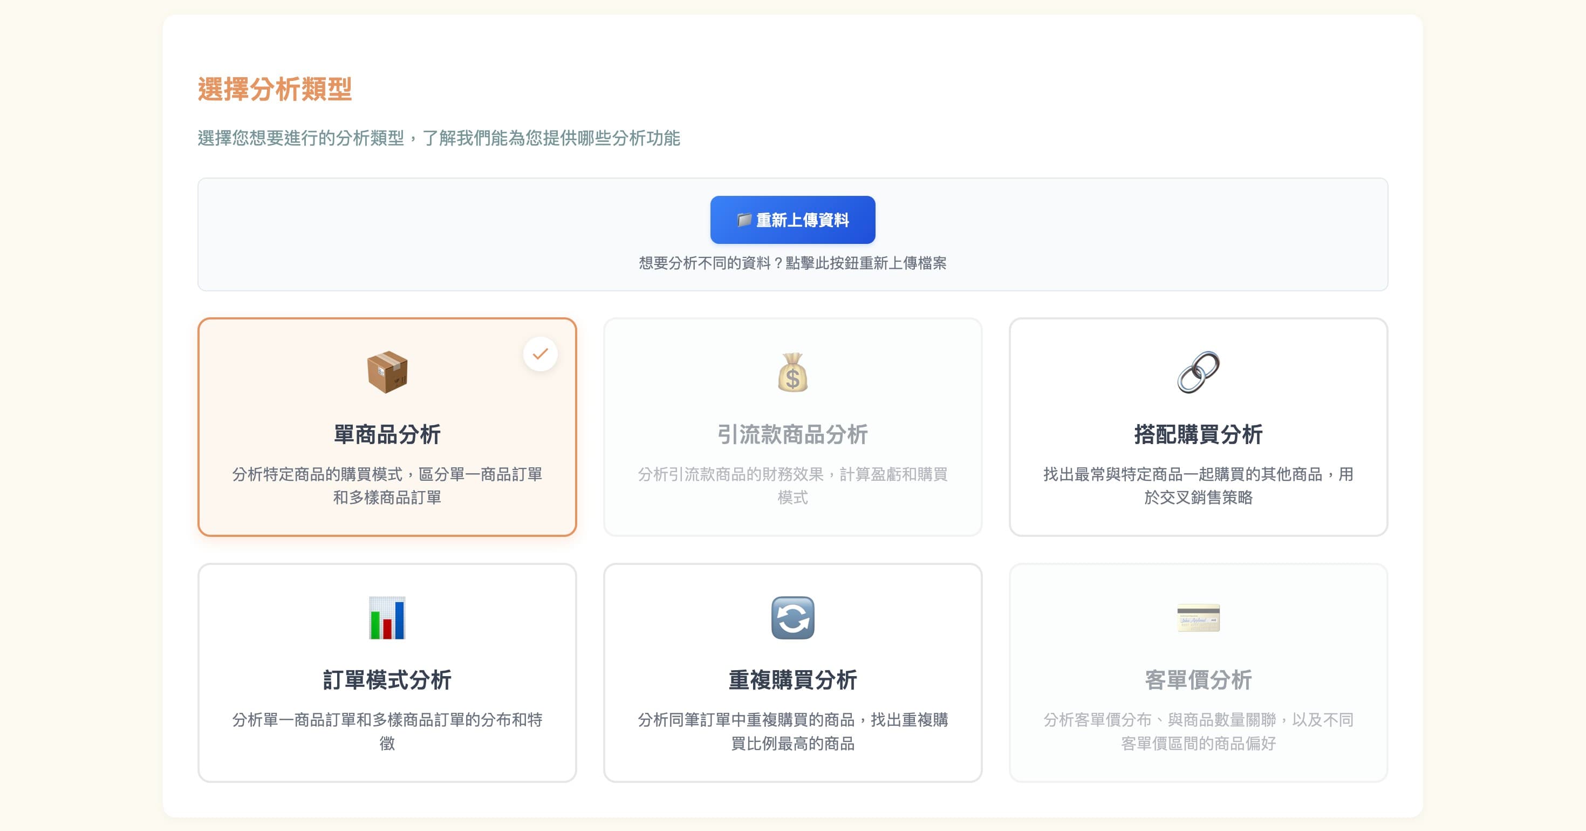Click the reupload hint text below the button
Viewport: 1586px width, 831px height.
792,264
